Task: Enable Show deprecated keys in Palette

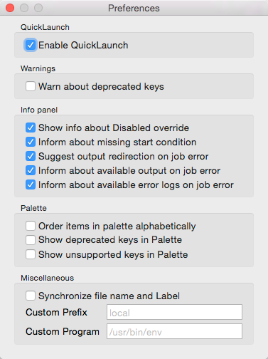Action: click(31, 240)
